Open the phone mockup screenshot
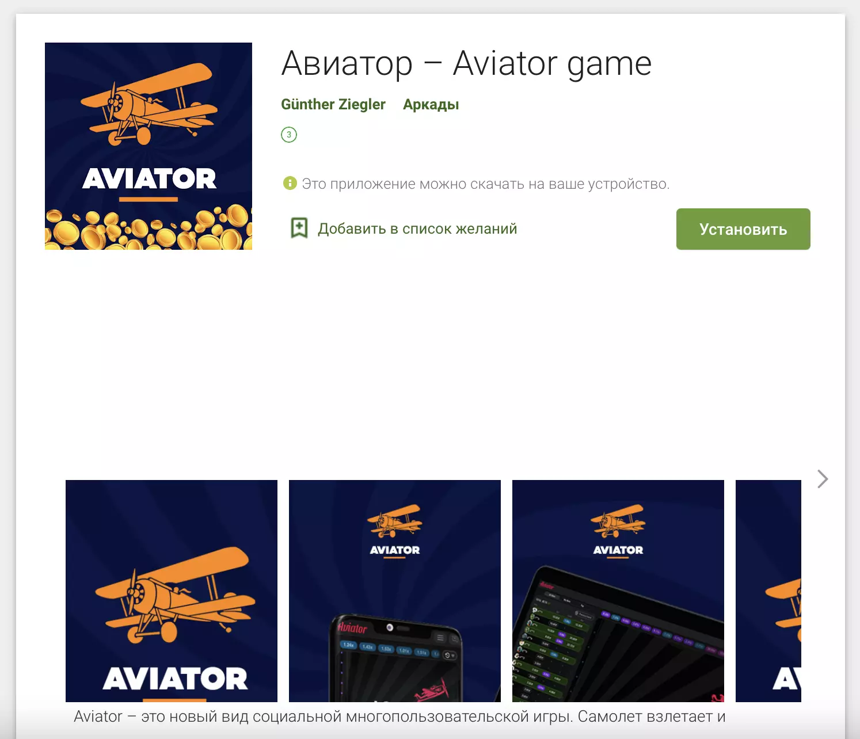Screen dimensions: 860x739 click(x=395, y=591)
